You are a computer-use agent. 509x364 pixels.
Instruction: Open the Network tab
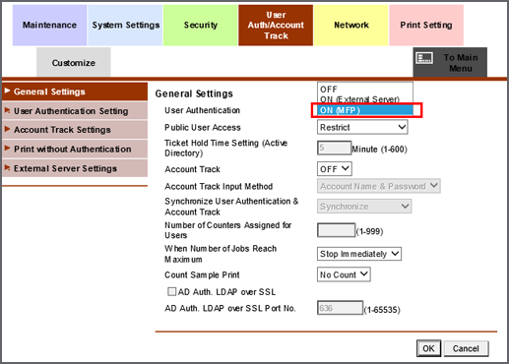[x=351, y=26]
